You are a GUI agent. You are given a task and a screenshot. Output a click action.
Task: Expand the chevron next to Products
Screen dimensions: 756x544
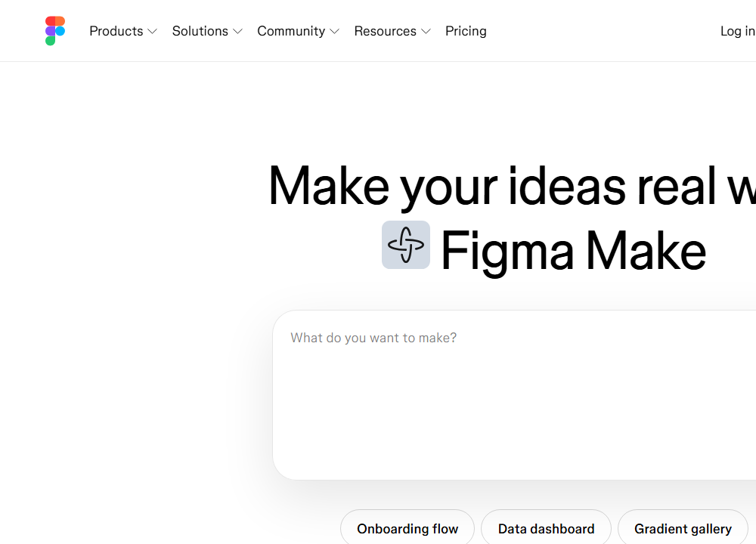click(x=153, y=31)
